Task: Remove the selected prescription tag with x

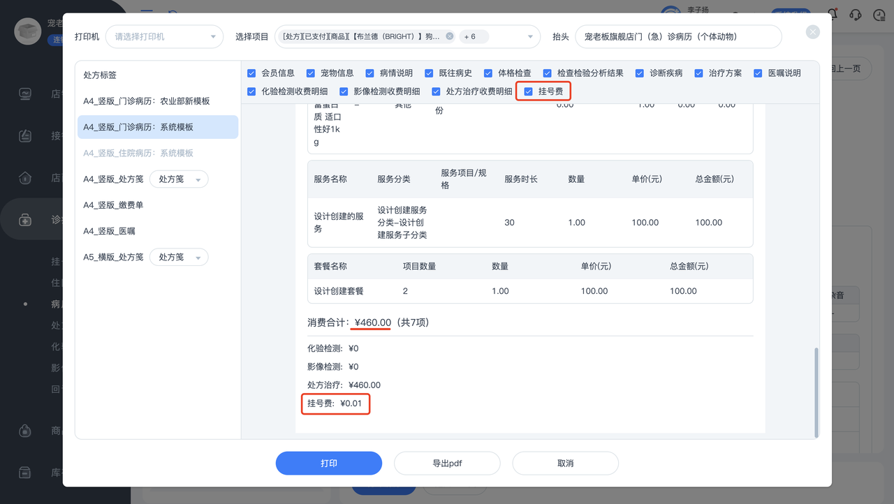Action: [x=449, y=36]
